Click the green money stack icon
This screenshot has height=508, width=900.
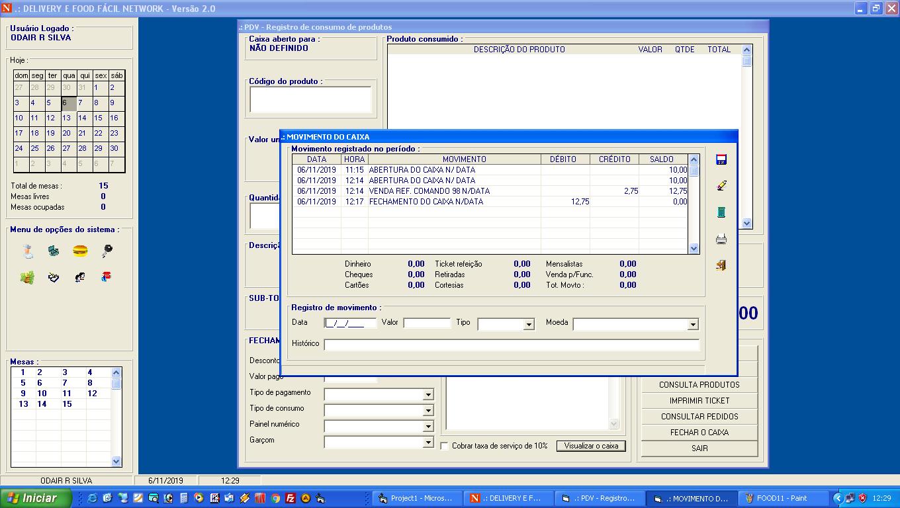click(x=27, y=278)
